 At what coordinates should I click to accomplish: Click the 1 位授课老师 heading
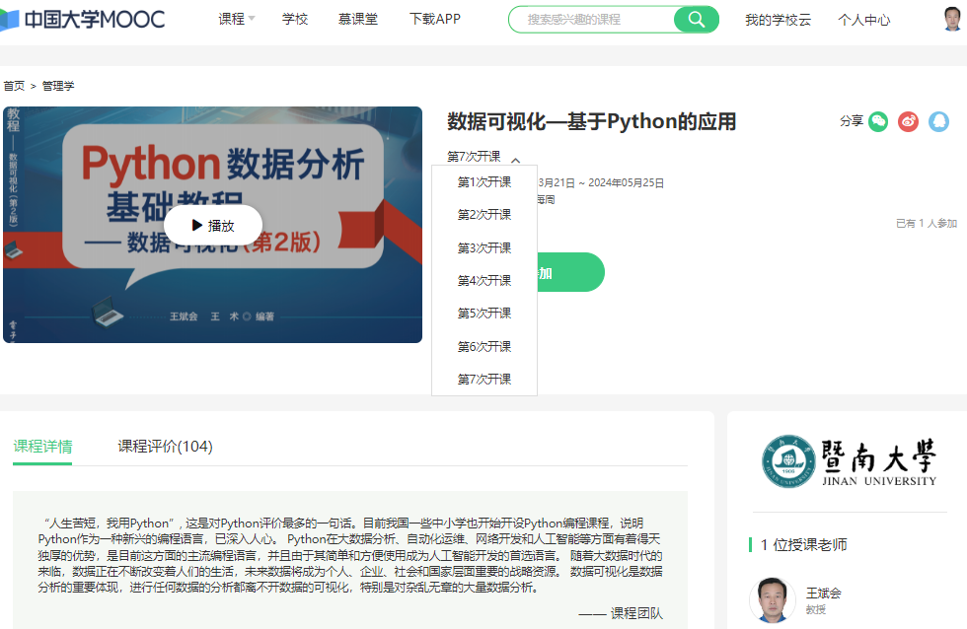[804, 544]
